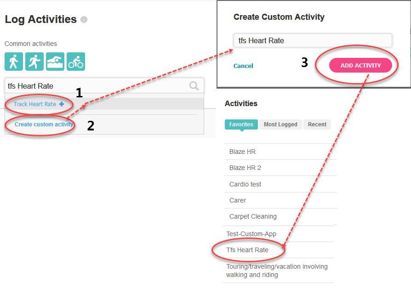Viewport: 411px width, 305px height.
Task: Select the swimming common activity icon
Action: (55, 62)
